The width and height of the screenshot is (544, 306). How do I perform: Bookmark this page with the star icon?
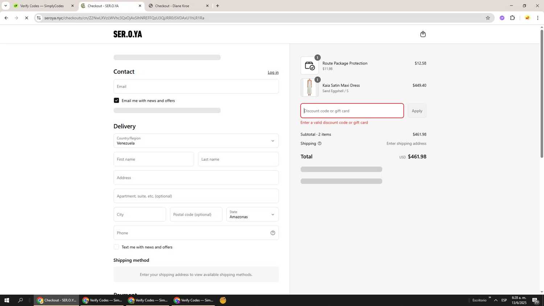[488, 18]
